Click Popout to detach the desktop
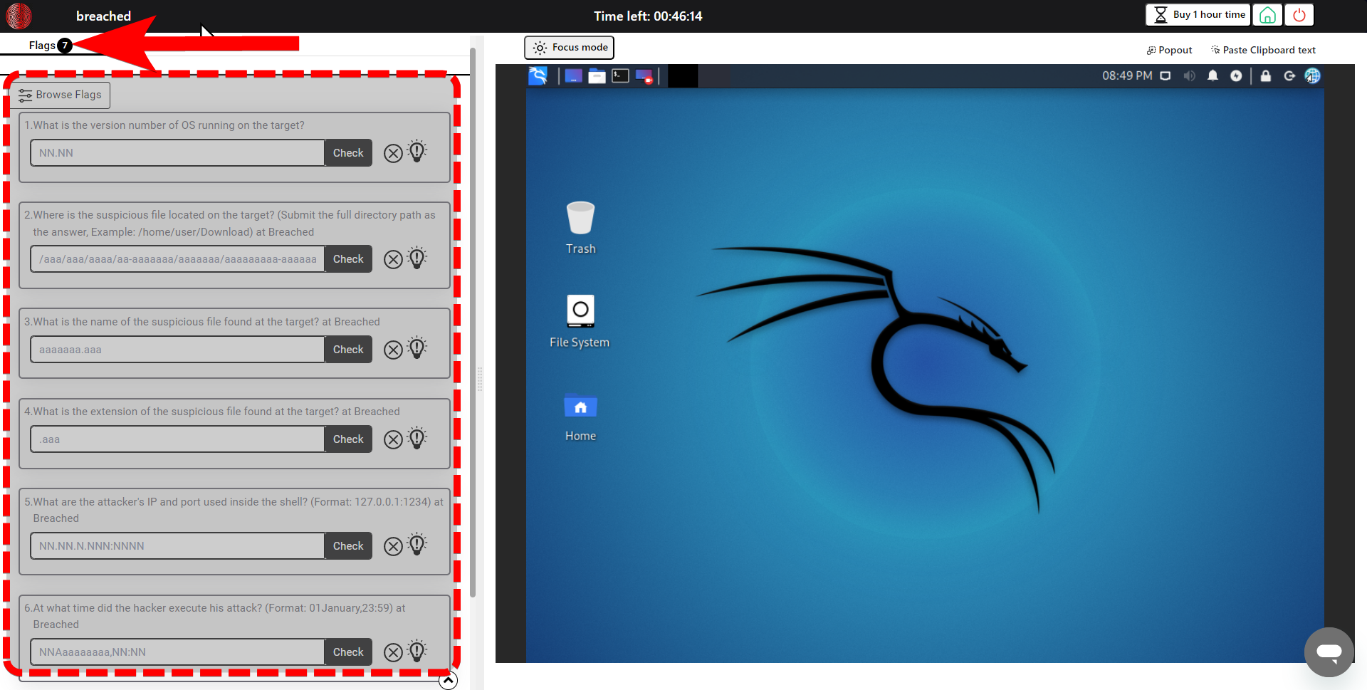The height and width of the screenshot is (690, 1367). coord(1169,50)
